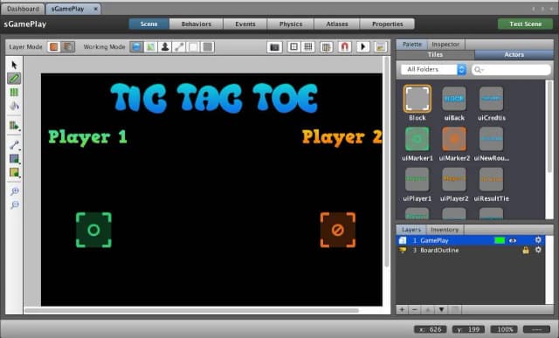Open the Properties tab
The width and height of the screenshot is (559, 338).
[388, 24]
